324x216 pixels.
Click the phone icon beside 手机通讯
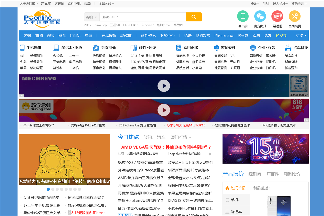click(x=22, y=48)
